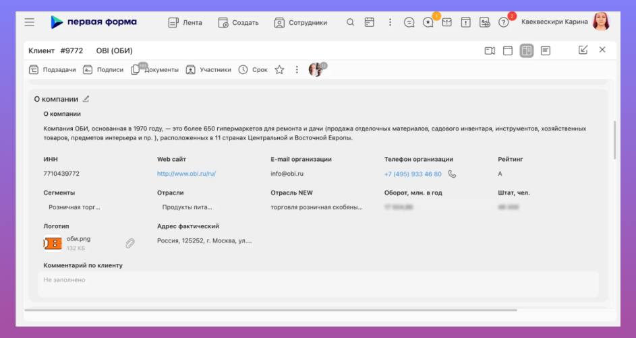Open the calendar icon in top bar
The image size is (636, 338).
click(369, 22)
